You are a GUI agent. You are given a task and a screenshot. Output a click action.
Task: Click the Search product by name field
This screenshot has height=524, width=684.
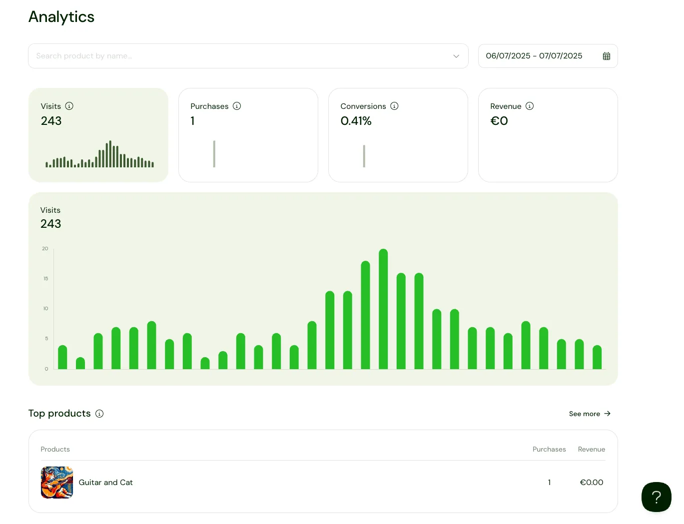[248, 56]
